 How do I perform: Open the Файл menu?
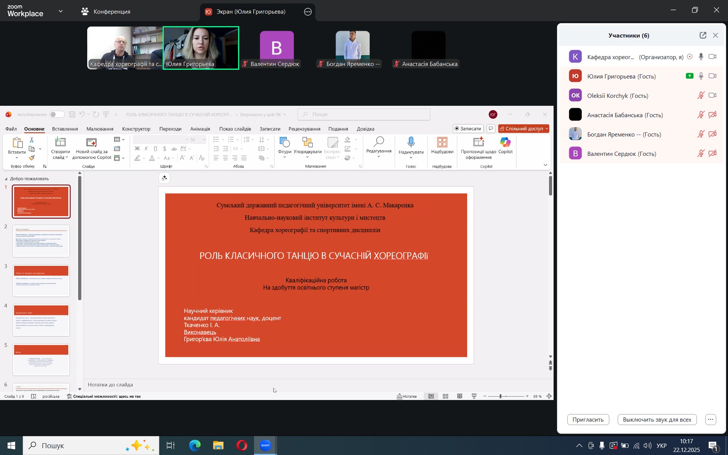click(x=11, y=129)
